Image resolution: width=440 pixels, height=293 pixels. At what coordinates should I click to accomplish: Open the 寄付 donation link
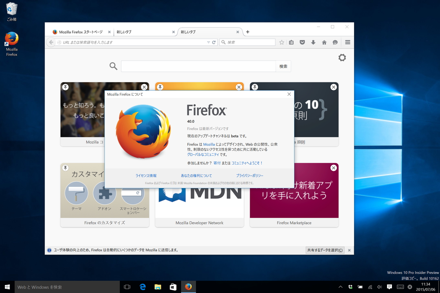(217, 163)
